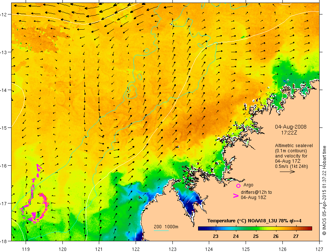Click longitude axis label 123

[x=172, y=249]
